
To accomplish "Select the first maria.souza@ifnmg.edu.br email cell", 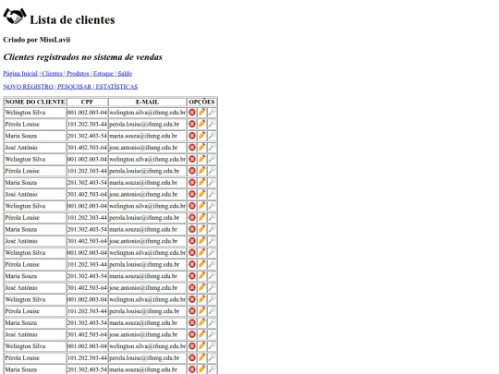I will click(x=147, y=136).
